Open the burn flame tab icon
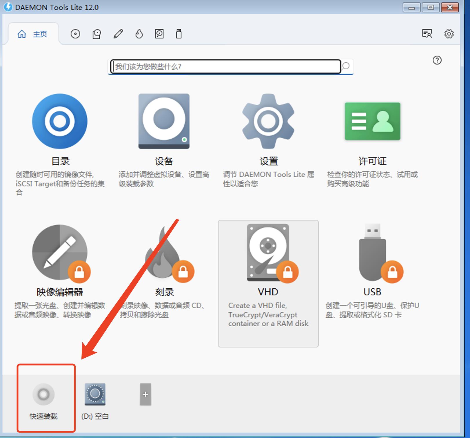470x438 pixels. pyautogui.click(x=139, y=34)
